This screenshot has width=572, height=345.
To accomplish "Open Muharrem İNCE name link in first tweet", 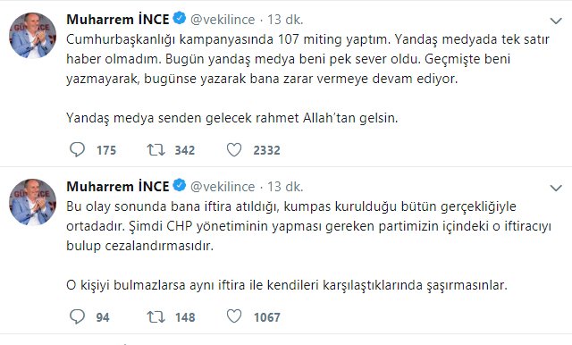I will [118, 20].
